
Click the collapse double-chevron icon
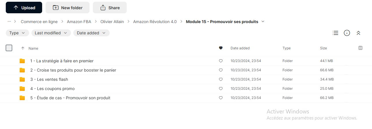pyautogui.click(x=358, y=33)
